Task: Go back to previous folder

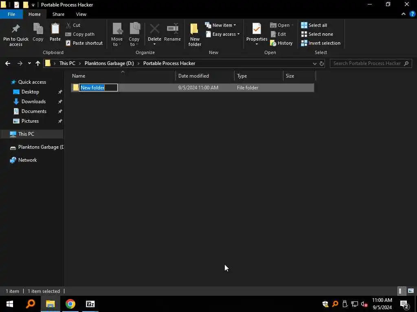Action: pos(8,63)
